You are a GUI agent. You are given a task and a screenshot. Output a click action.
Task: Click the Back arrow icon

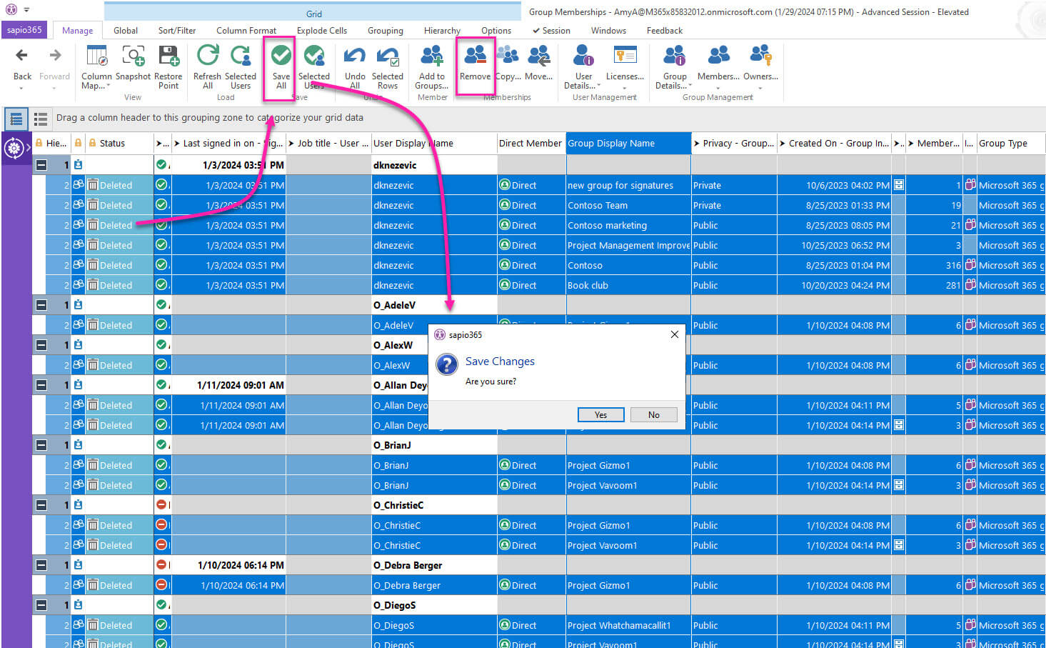[22, 56]
